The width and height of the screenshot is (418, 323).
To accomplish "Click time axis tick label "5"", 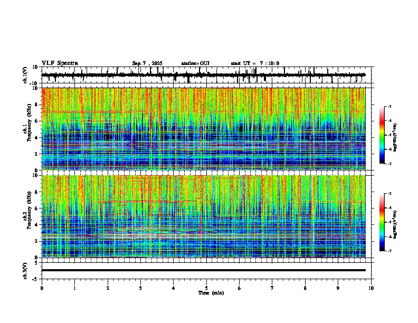I will coord(206,288).
